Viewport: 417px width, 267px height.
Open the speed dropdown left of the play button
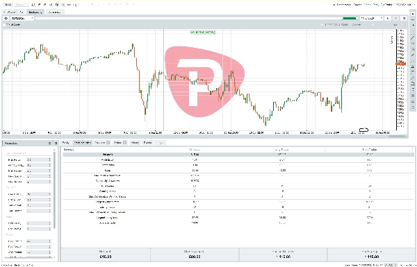point(371,18)
